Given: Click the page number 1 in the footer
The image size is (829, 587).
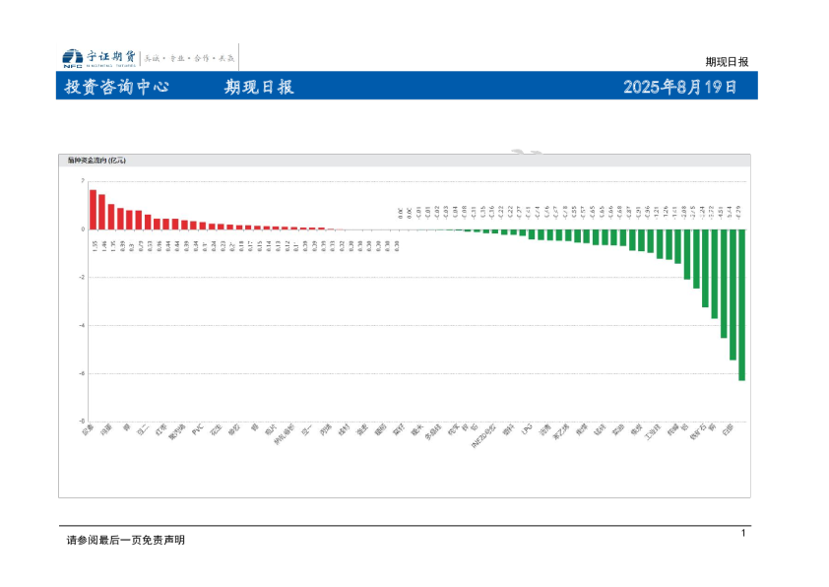Looking at the screenshot, I should [x=742, y=533].
